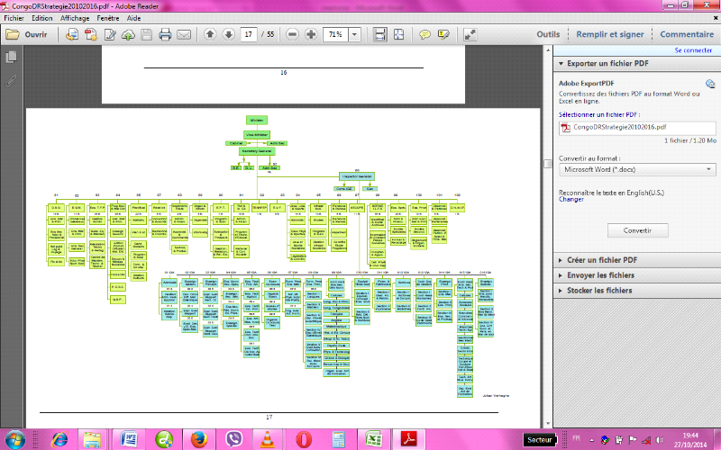This screenshot has width=721, height=450.
Task: Click the email envelope toolbar icon
Action: click(184, 35)
